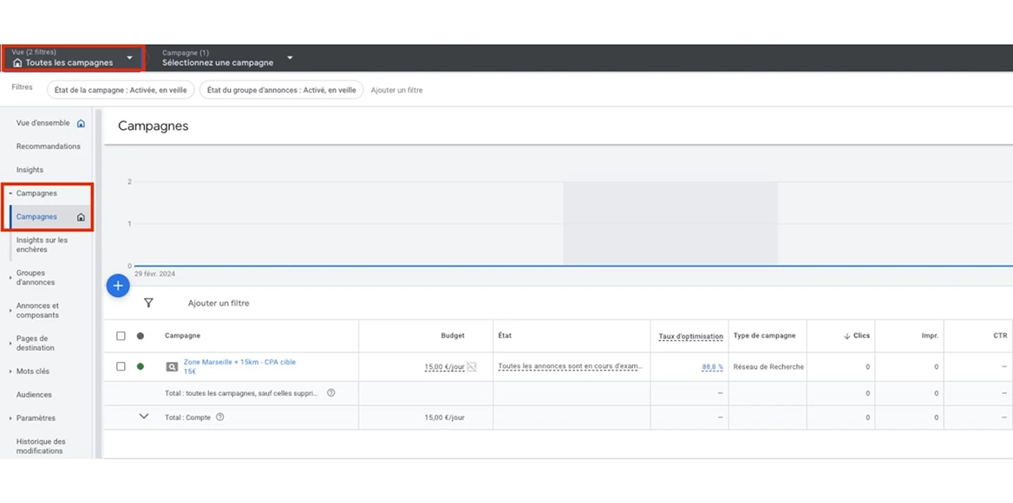Screen dimensions: 1013x503
Task: Expand Annonces et composants in the sidebar
Action: click(x=11, y=311)
